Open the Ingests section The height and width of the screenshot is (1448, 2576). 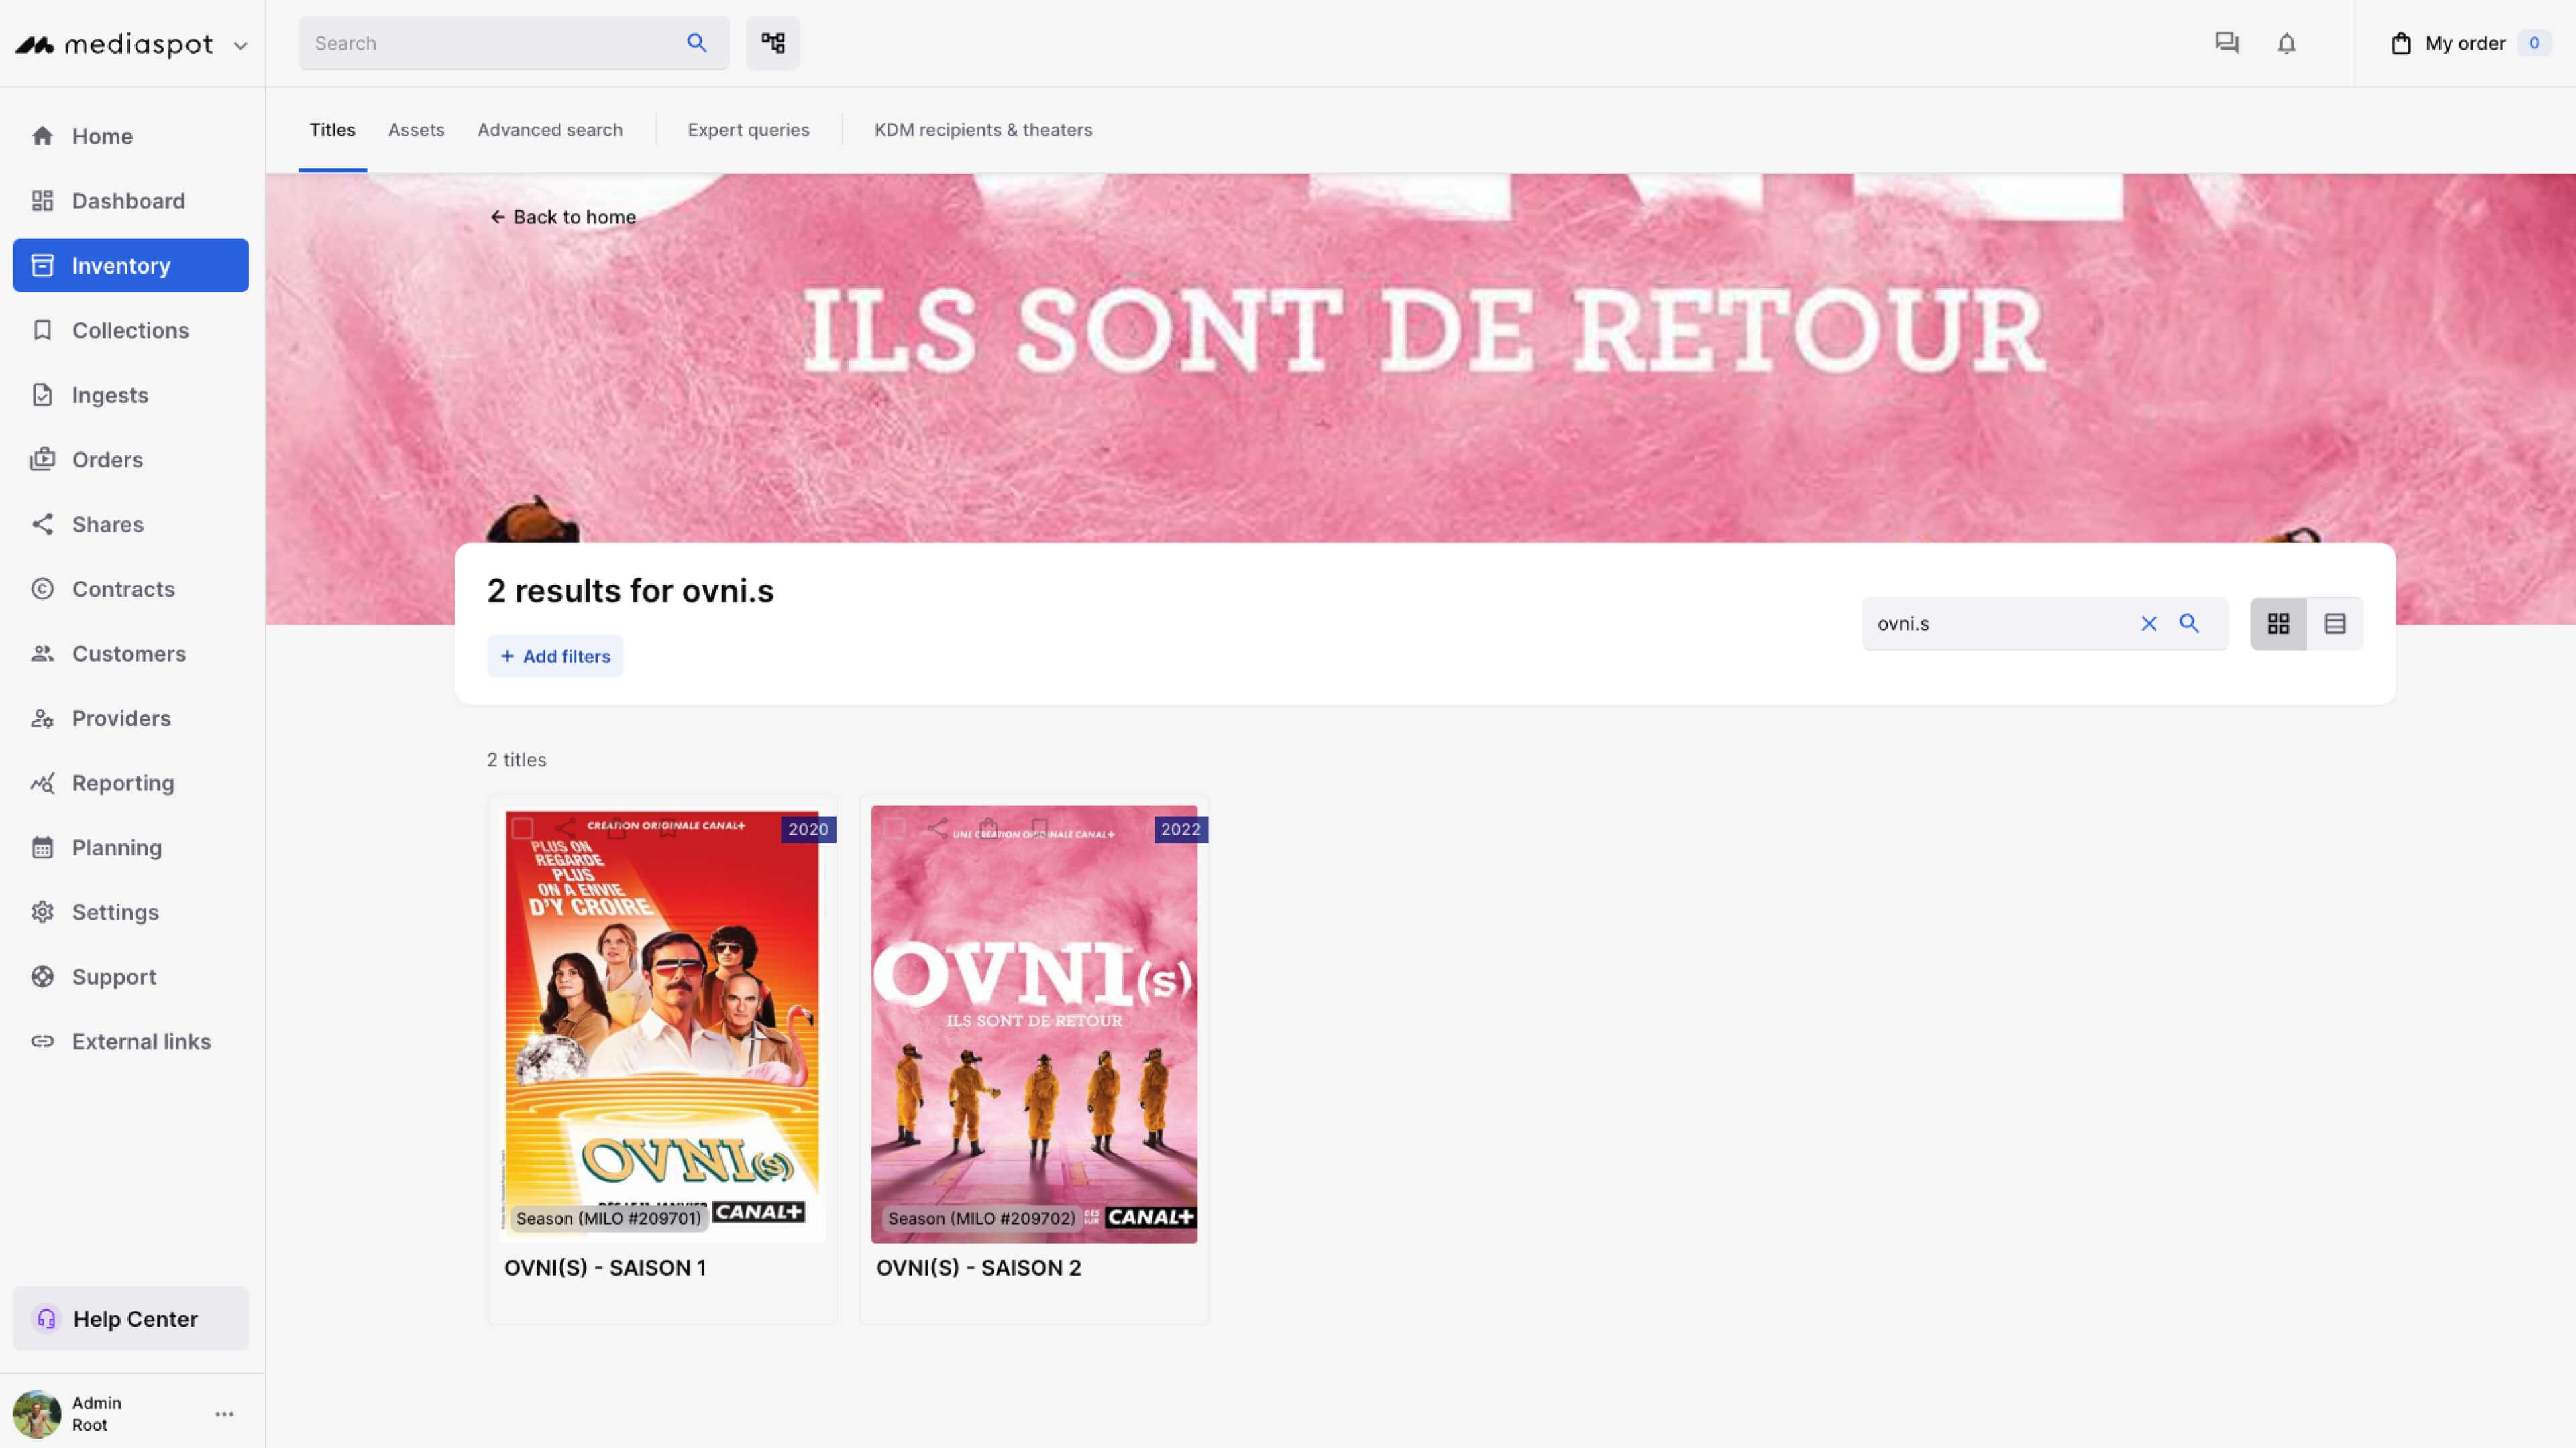(130, 395)
